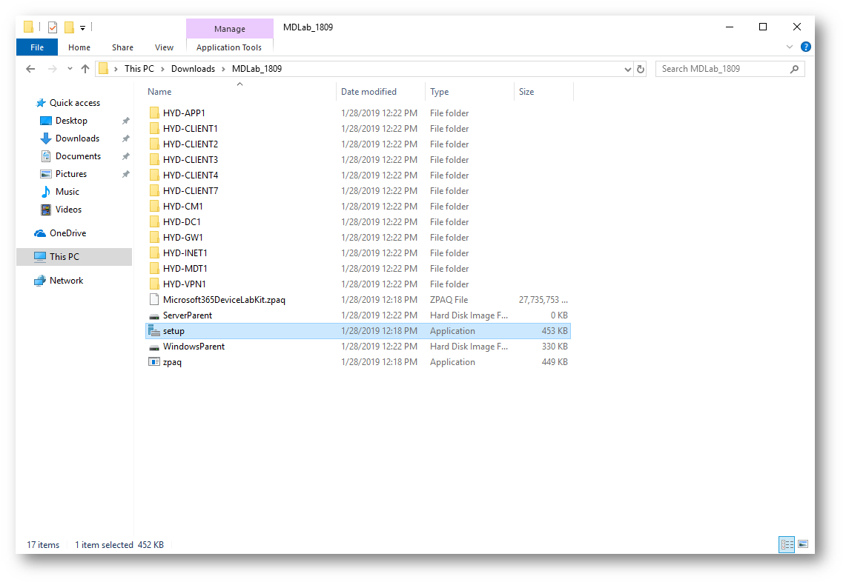Open Videos in the navigation pane
This screenshot has width=846, height=585.
pos(68,210)
